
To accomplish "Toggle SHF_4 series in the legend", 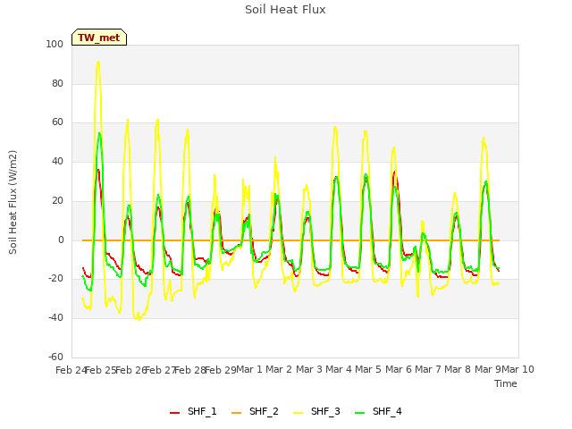I will 378,412.
